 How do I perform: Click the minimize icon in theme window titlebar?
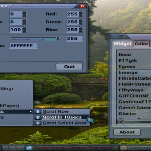(122, 36)
